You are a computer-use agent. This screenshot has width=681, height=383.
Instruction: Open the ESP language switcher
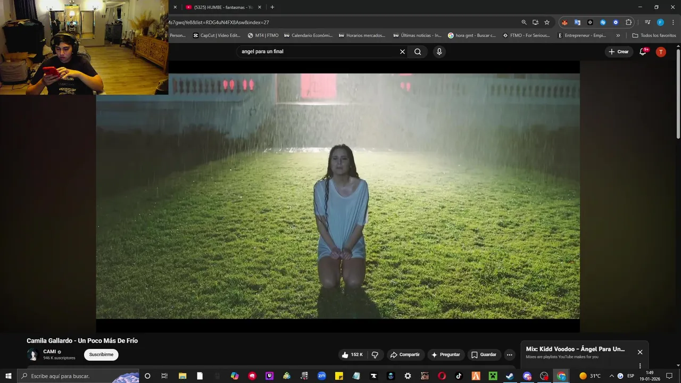click(x=630, y=376)
